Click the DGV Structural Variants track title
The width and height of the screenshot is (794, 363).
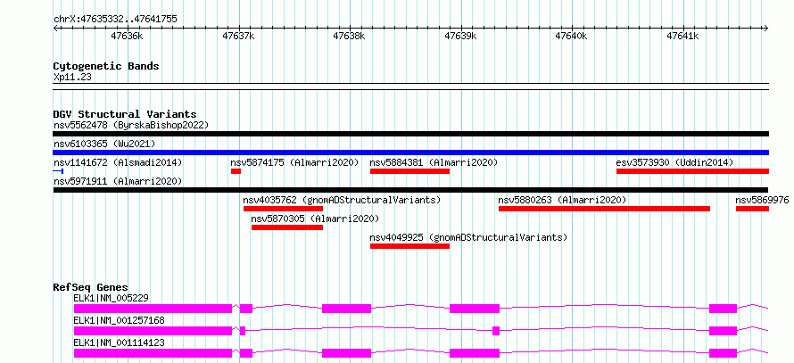pyautogui.click(x=125, y=114)
